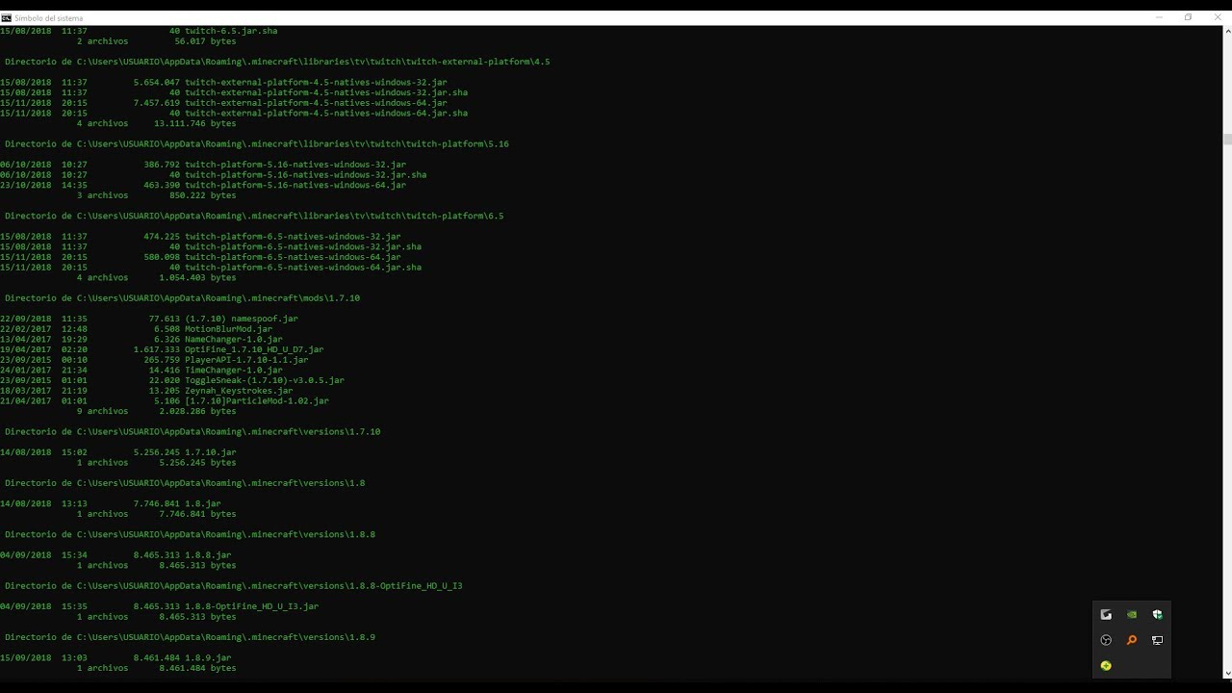This screenshot has width=1232, height=693.
Task: Click the white square arrow tray icon
Action: [1106, 614]
